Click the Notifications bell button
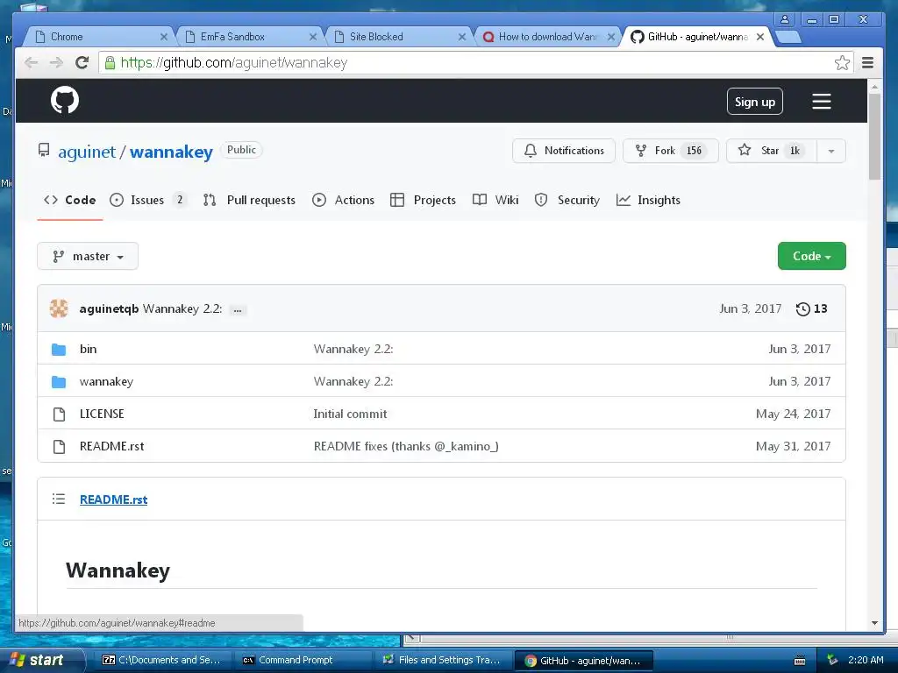This screenshot has width=898, height=673. [564, 151]
